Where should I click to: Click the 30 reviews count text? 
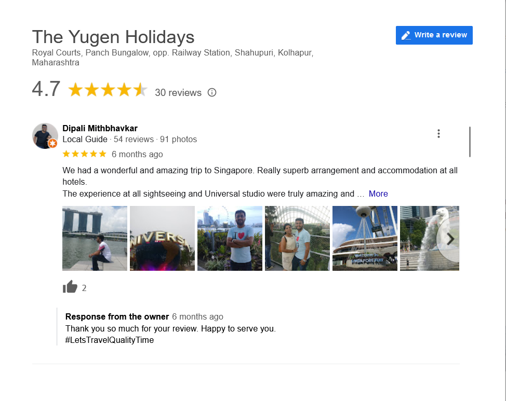click(x=178, y=92)
